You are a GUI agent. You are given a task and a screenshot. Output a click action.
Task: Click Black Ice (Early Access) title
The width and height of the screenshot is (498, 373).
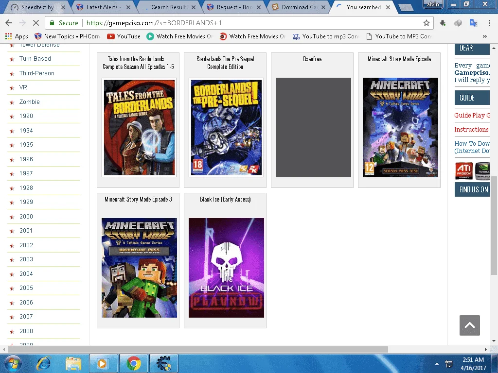click(x=225, y=199)
